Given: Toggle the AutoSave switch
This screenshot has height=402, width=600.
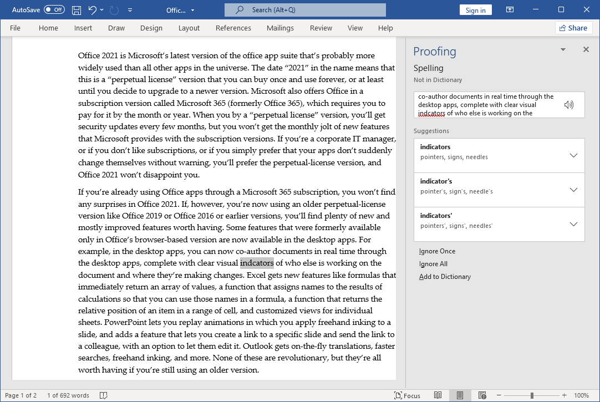Looking at the screenshot, I should pos(54,10).
